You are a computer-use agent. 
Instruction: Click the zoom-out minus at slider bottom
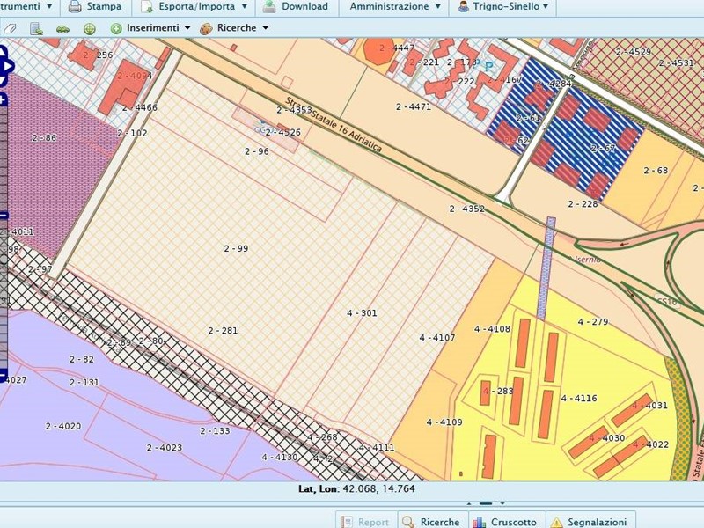[4, 375]
